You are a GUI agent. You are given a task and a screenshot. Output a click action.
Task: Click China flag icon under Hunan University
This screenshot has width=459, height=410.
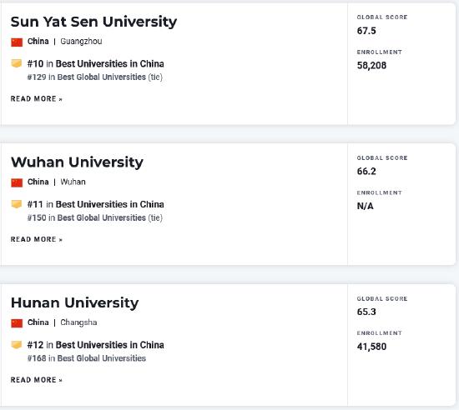click(x=17, y=323)
